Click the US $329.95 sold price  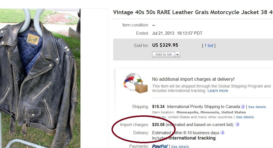(x=165, y=45)
